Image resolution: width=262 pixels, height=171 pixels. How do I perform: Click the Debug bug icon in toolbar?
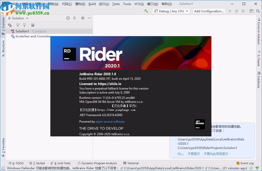236,11
